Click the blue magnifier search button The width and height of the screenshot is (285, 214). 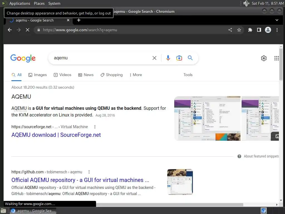point(190,58)
